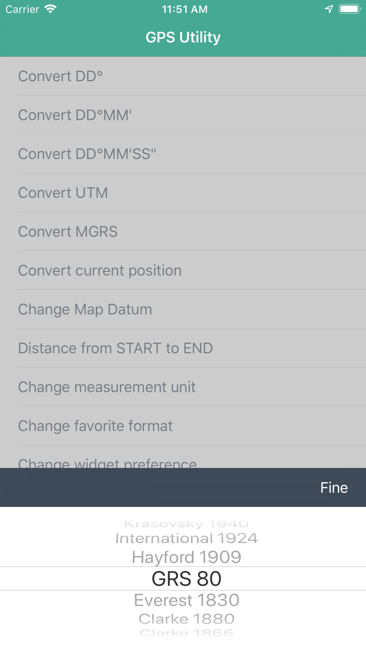
Task: Tap Change favorite format
Action: point(183,426)
